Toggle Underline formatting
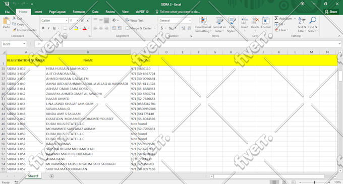 tap(54, 28)
